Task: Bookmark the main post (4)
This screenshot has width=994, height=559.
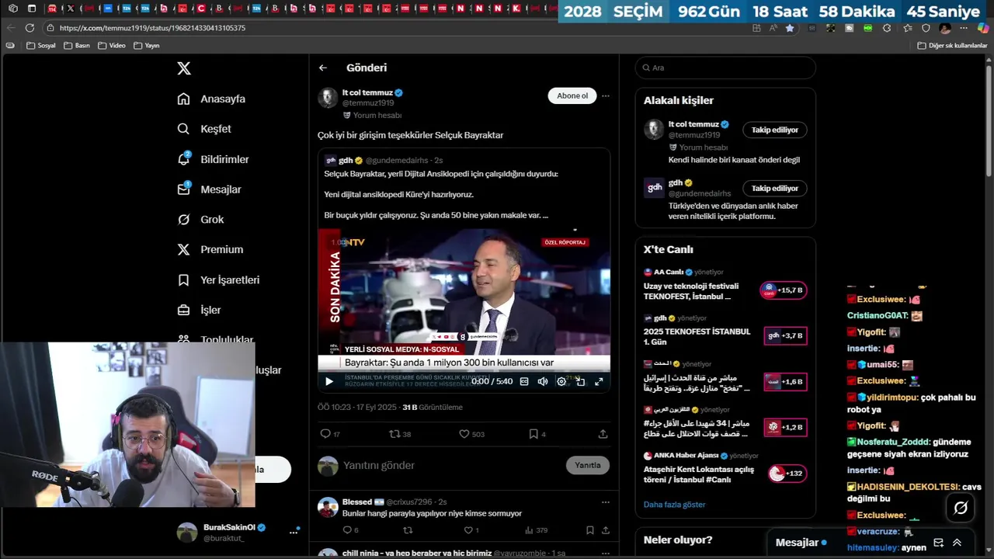Action: (537, 434)
